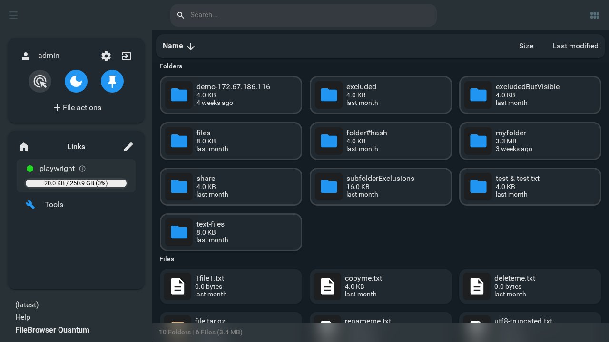Click the text-files folder name
The height and width of the screenshot is (342, 609).
(210, 224)
